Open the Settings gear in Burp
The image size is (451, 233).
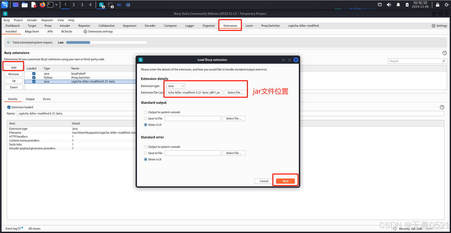pyautogui.click(x=439, y=26)
